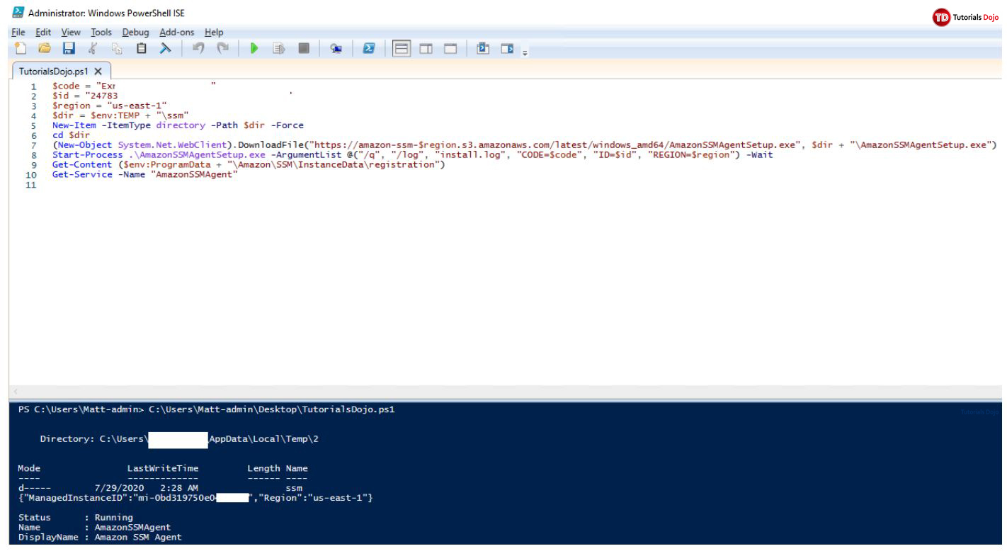Image resolution: width=1007 pixels, height=551 pixels.
Task: Click the 'Status : Running' console output
Action: (76, 518)
